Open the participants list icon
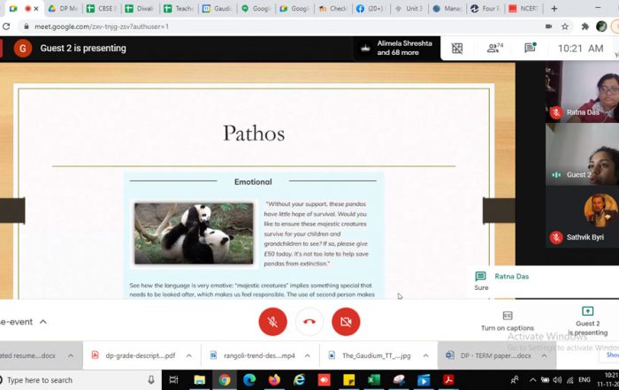The image size is (619, 390). (494, 48)
